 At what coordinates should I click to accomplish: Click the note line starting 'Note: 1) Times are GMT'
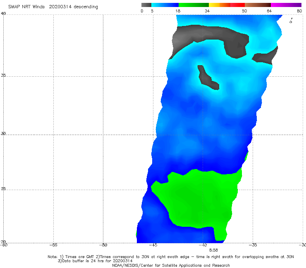[170, 257]
